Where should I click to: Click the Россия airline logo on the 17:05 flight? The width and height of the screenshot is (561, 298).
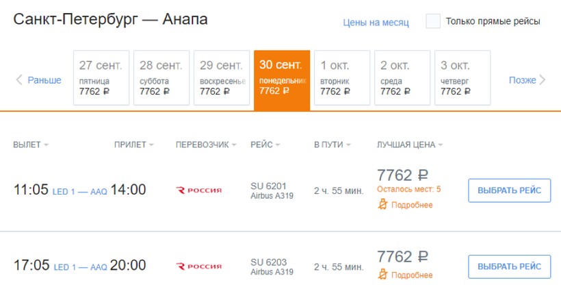pyautogui.click(x=199, y=266)
